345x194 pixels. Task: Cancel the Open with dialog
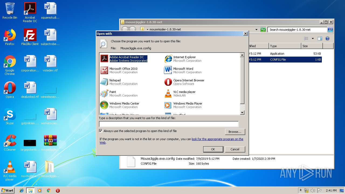235,149
